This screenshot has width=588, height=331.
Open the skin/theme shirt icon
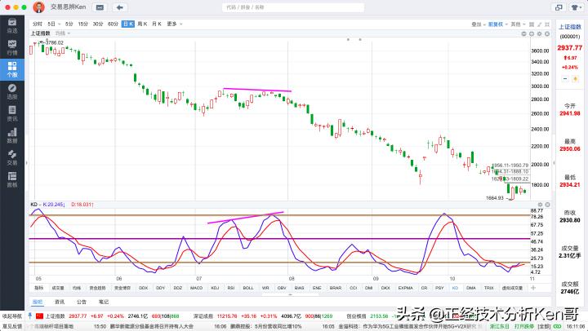[x=575, y=7]
